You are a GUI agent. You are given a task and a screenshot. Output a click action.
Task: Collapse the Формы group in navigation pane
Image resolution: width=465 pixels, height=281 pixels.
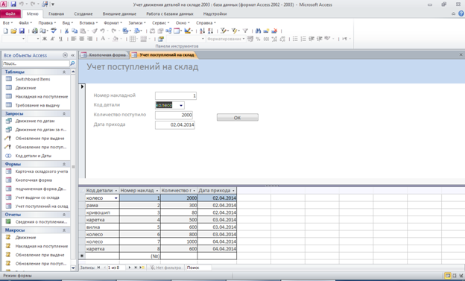[64, 164]
